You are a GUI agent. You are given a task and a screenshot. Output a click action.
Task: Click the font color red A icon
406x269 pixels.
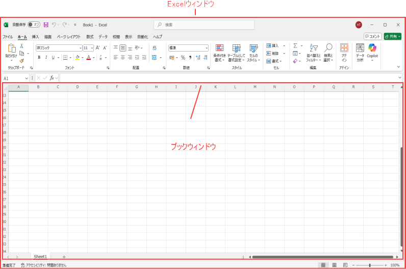88,57
